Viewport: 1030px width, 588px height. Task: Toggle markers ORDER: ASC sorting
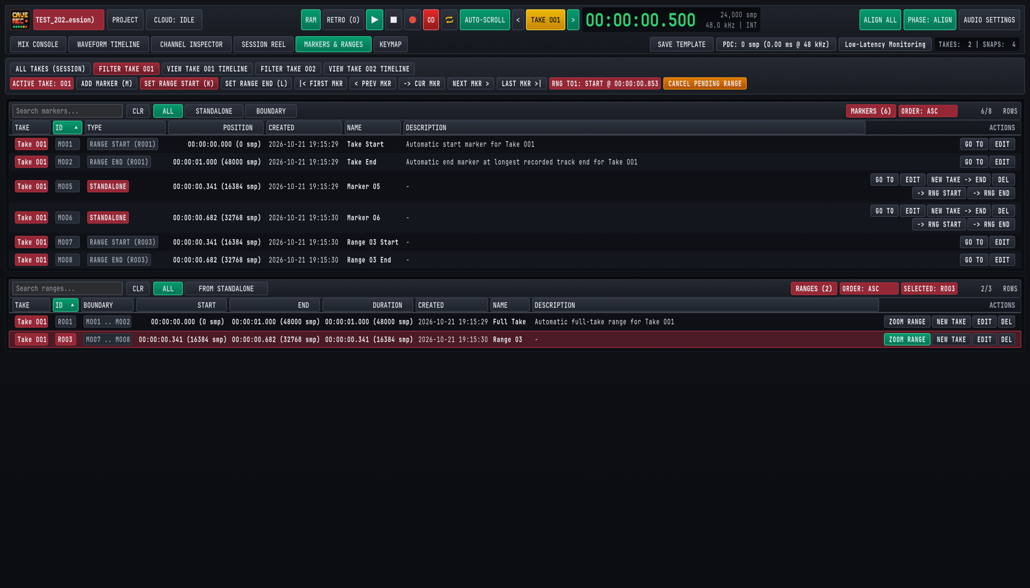[928, 111]
